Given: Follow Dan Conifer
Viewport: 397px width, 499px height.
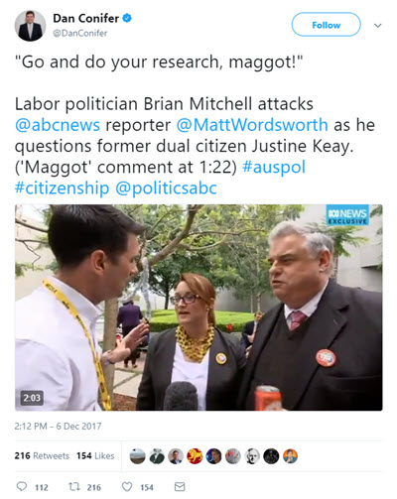Looking at the screenshot, I should 326,25.
